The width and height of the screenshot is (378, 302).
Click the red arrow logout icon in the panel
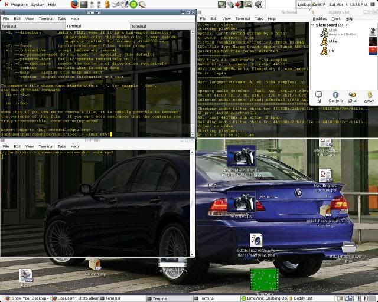(x=239, y=4)
